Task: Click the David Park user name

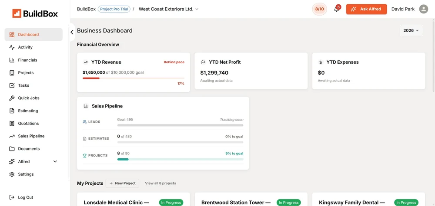Action: (x=403, y=9)
